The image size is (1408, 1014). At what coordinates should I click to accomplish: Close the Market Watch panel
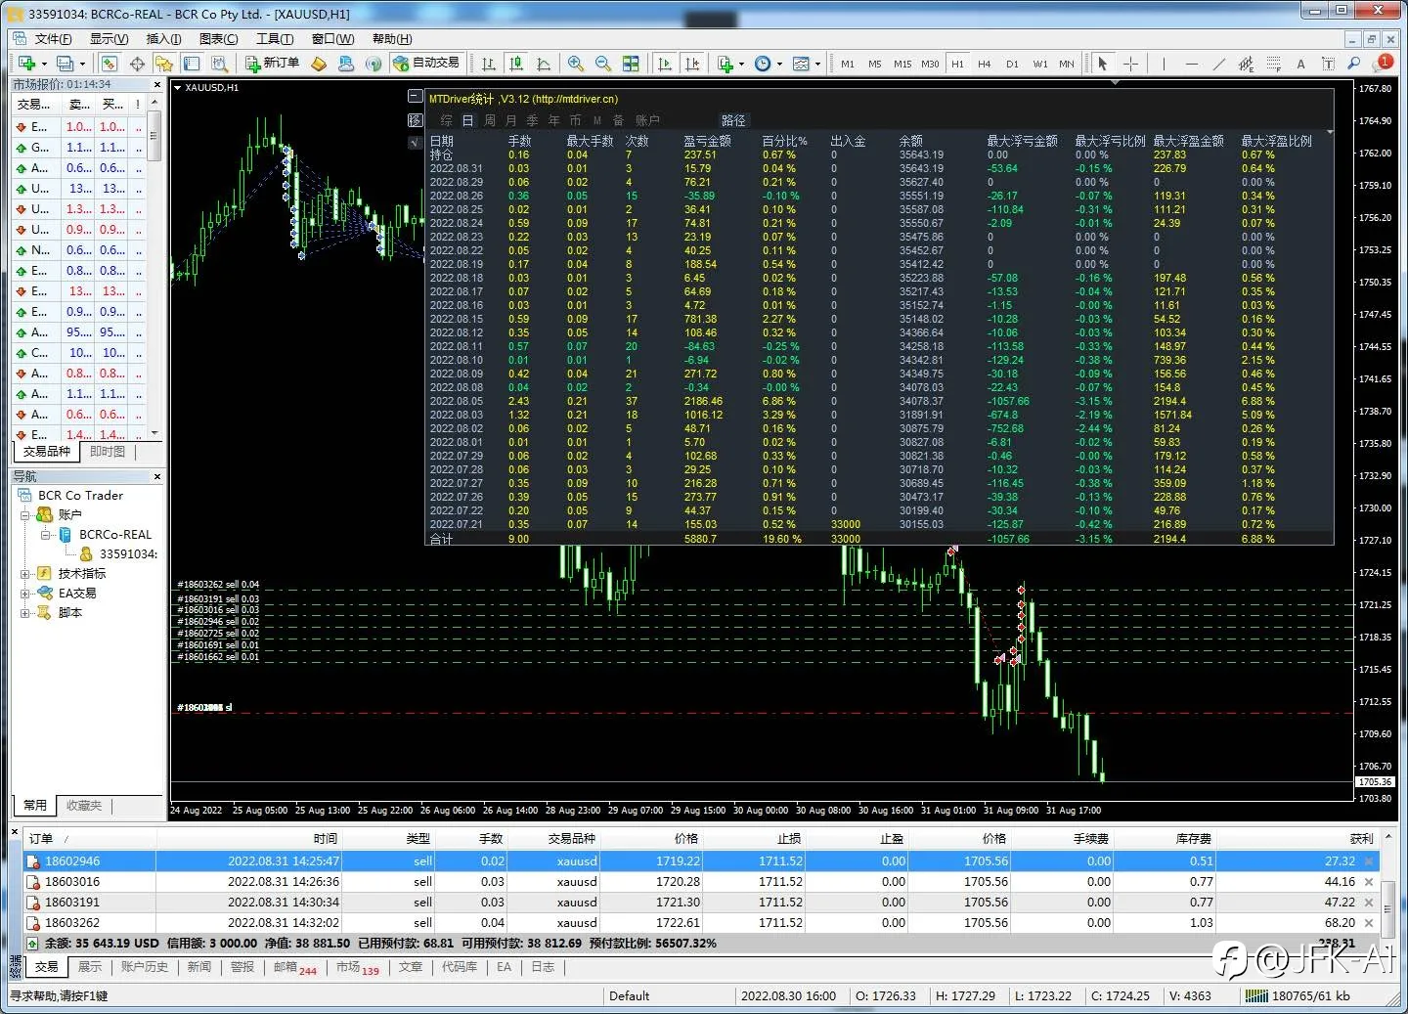click(x=157, y=85)
